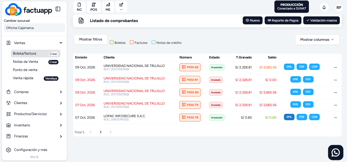Toggle the Facturas filter checkbox
Image resolution: width=347 pixels, height=162 pixels.
click(x=132, y=42)
